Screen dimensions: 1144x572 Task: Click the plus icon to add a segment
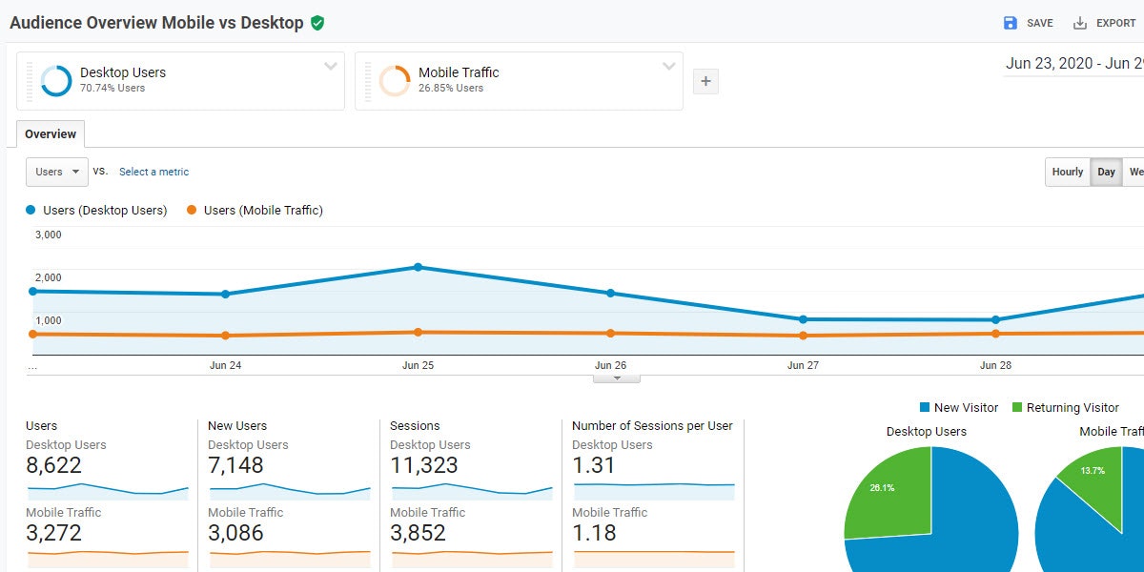click(705, 81)
